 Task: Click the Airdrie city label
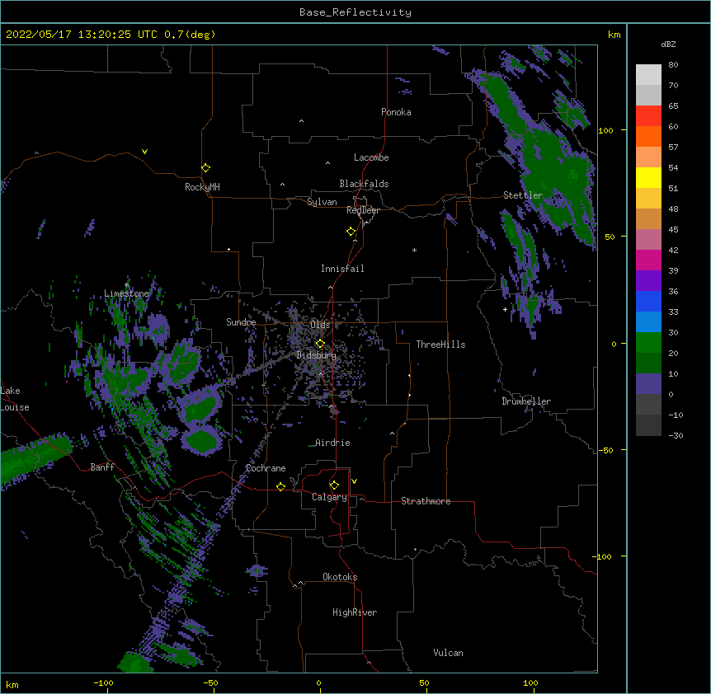(x=333, y=443)
